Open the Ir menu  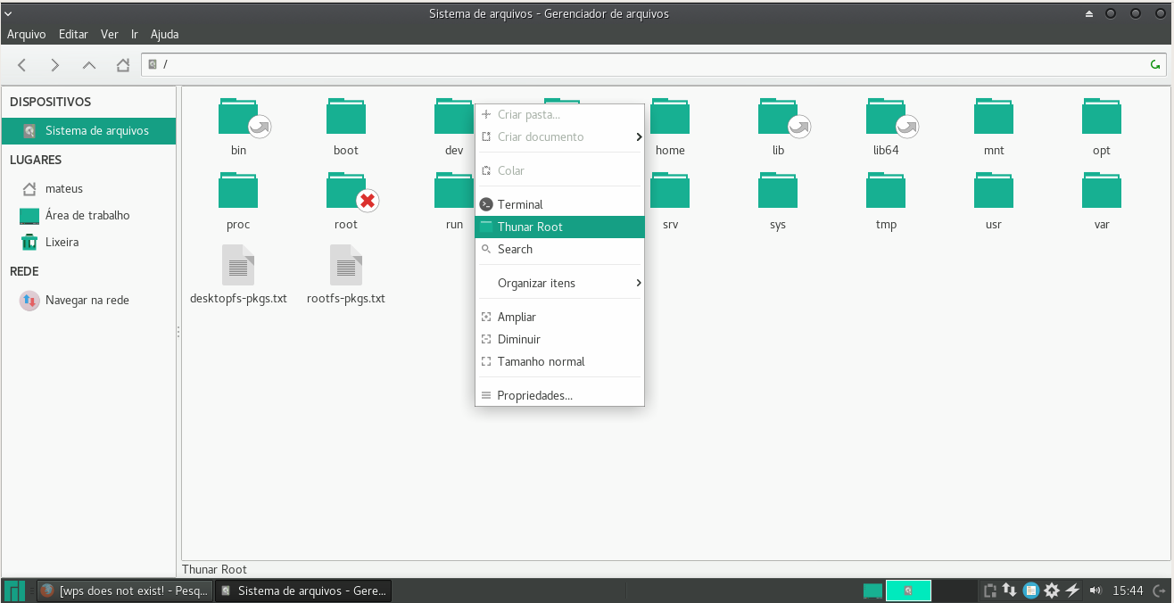(135, 35)
